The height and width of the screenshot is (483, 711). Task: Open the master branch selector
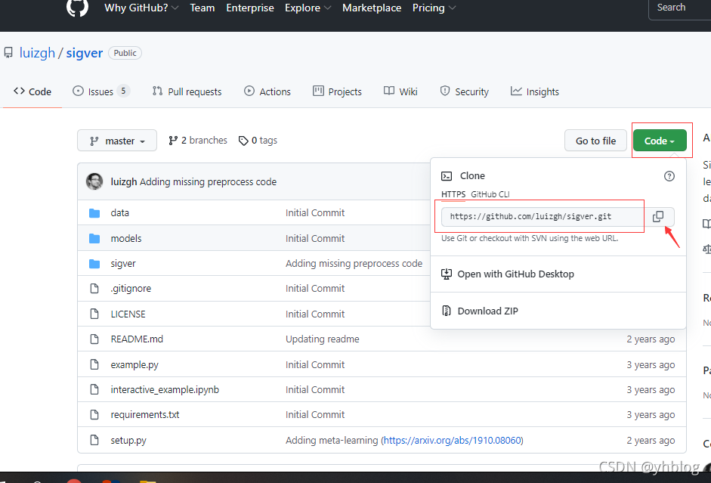point(117,141)
